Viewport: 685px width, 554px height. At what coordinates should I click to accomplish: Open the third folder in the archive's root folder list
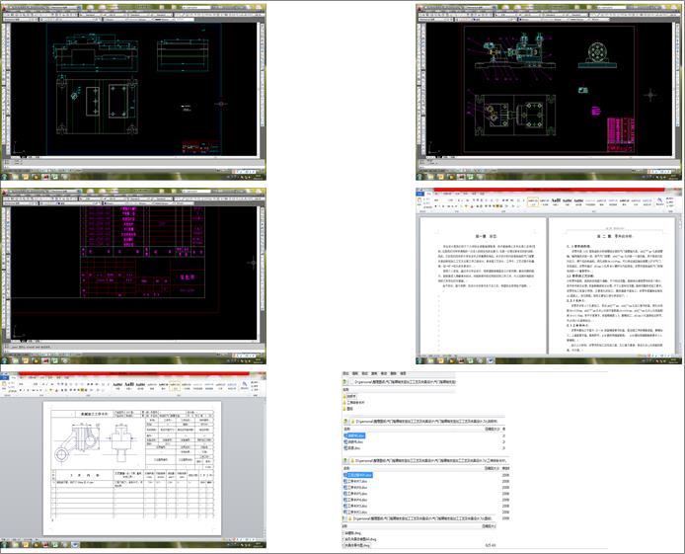click(348, 409)
